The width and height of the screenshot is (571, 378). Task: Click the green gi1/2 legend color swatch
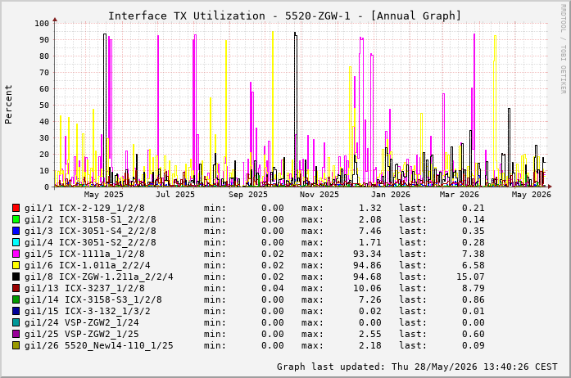(x=16, y=219)
